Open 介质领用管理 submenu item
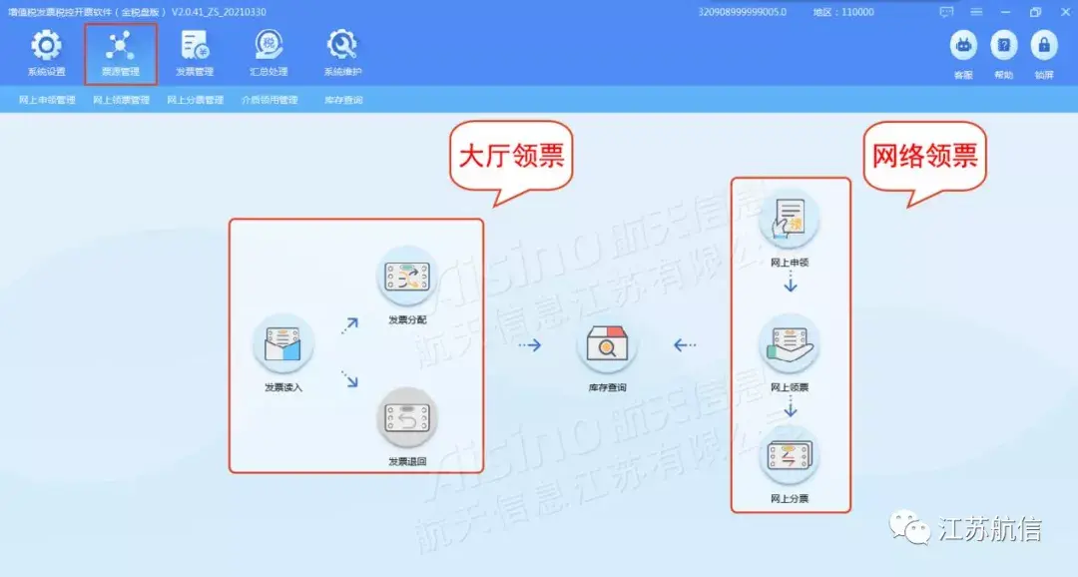 pos(269,100)
